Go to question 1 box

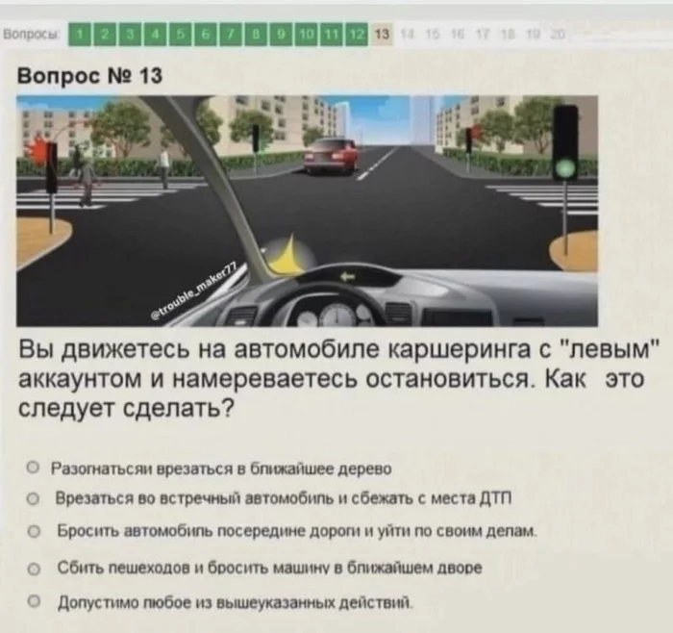(x=79, y=35)
